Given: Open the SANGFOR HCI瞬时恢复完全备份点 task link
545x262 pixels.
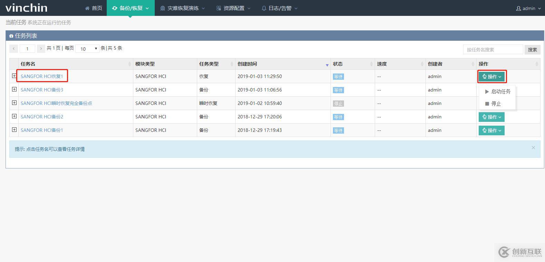Looking at the screenshot, I should point(56,103).
